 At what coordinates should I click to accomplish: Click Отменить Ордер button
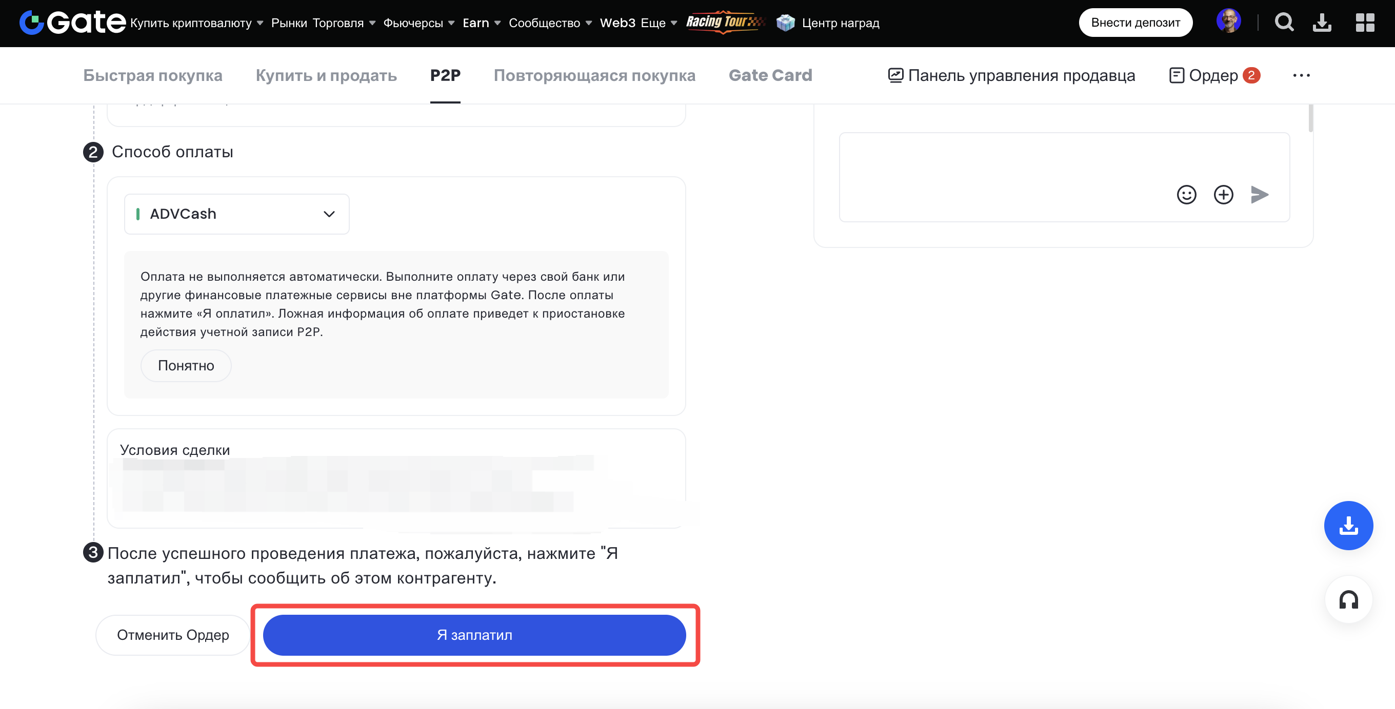pos(173,635)
